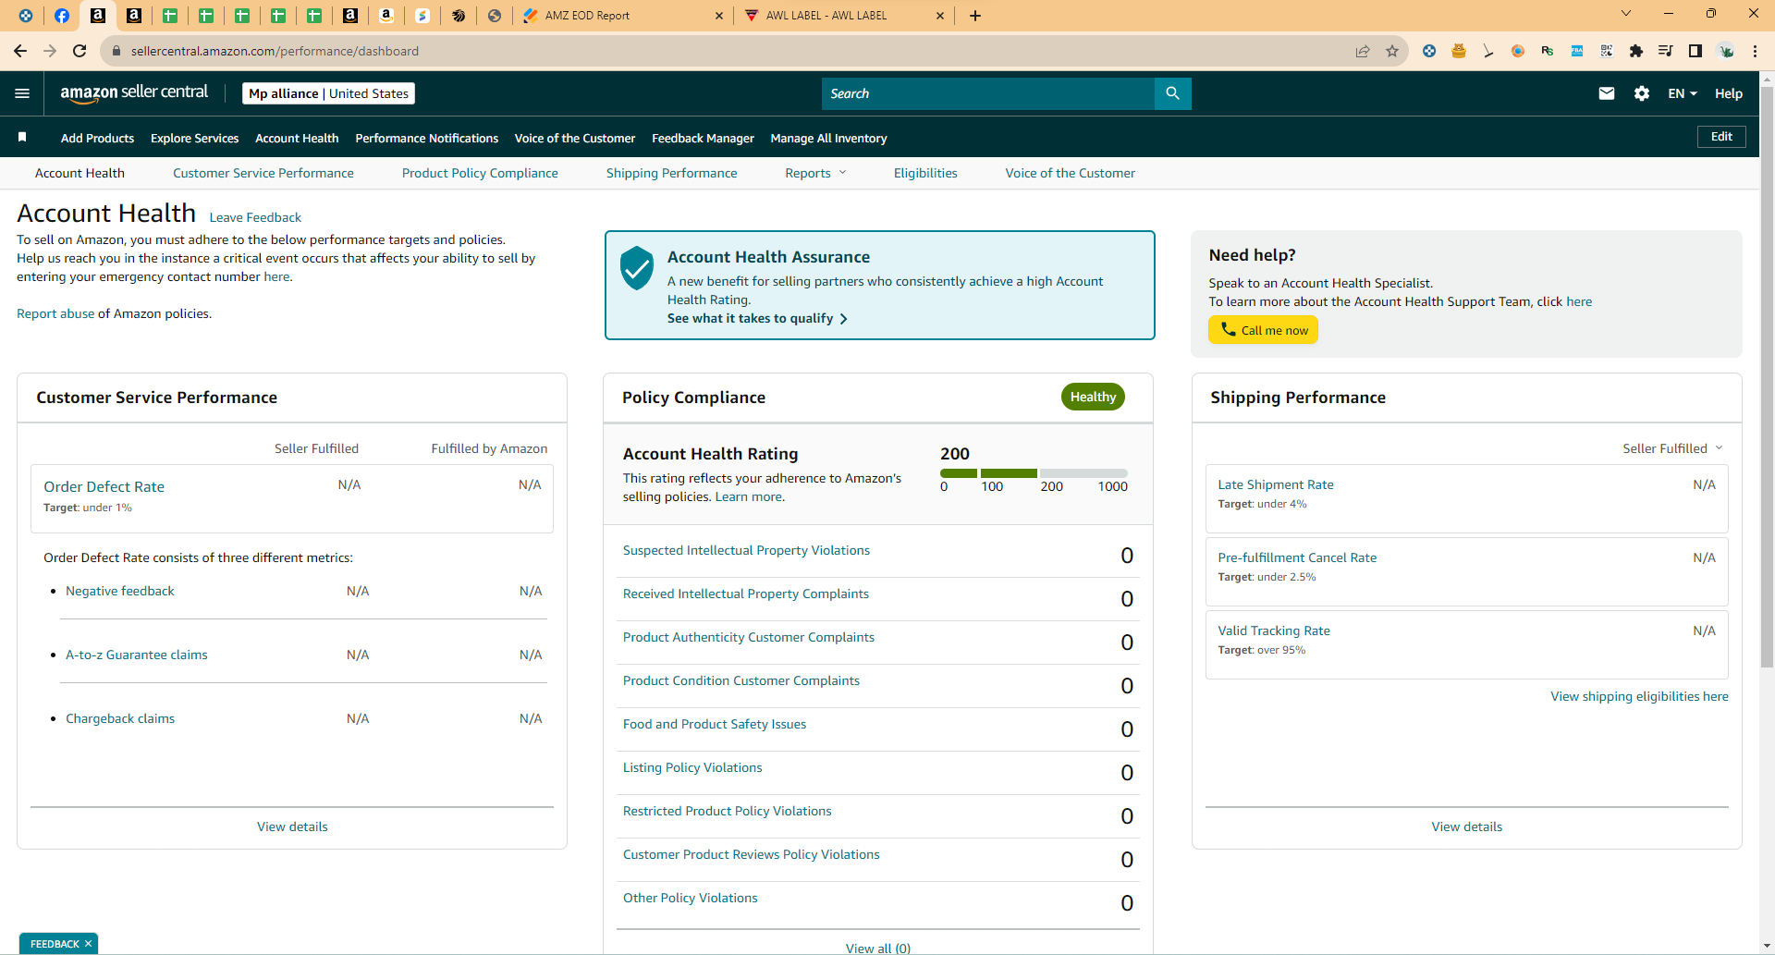1775x955 pixels.
Task: Click the Help link in the header
Action: coord(1729,93)
